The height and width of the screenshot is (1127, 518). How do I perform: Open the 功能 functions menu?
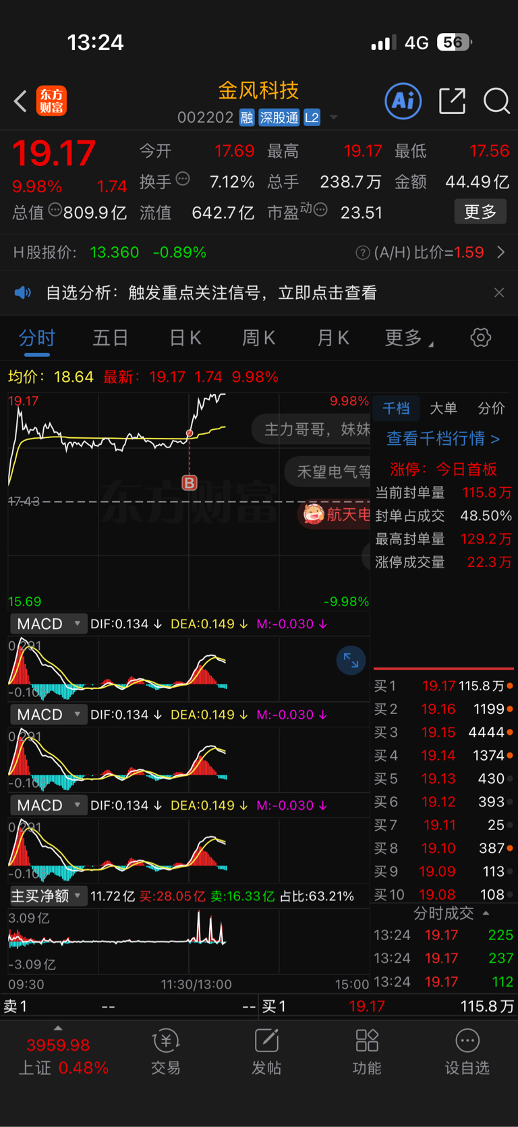(367, 1051)
